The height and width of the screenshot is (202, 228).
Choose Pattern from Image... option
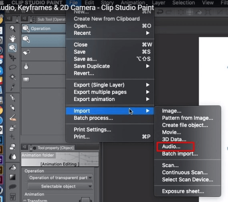(188, 118)
